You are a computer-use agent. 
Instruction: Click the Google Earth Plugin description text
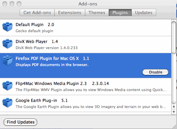coord(91,107)
